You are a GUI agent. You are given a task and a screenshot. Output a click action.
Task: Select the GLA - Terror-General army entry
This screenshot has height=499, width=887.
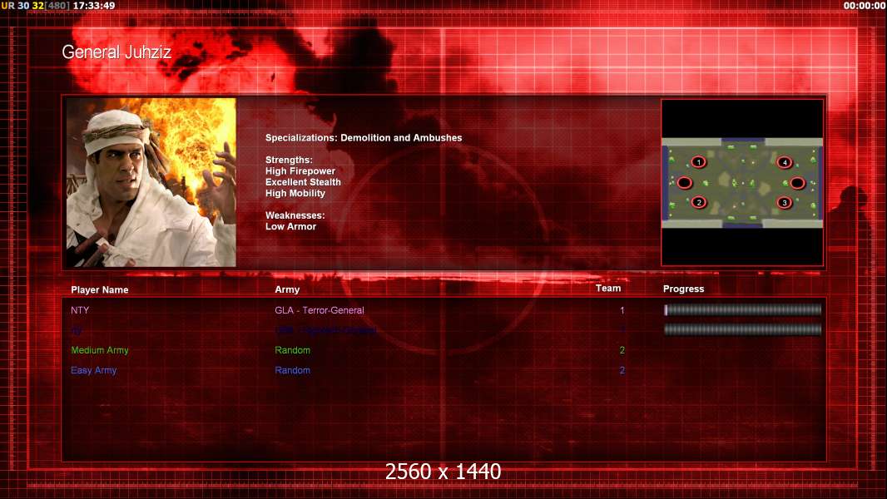[319, 310]
